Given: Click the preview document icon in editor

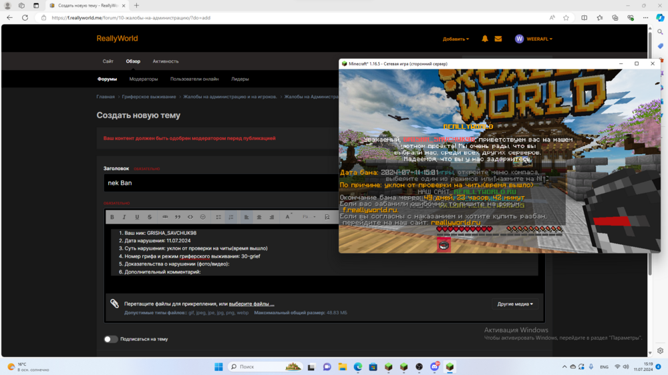Looking at the screenshot, I should [x=327, y=217].
